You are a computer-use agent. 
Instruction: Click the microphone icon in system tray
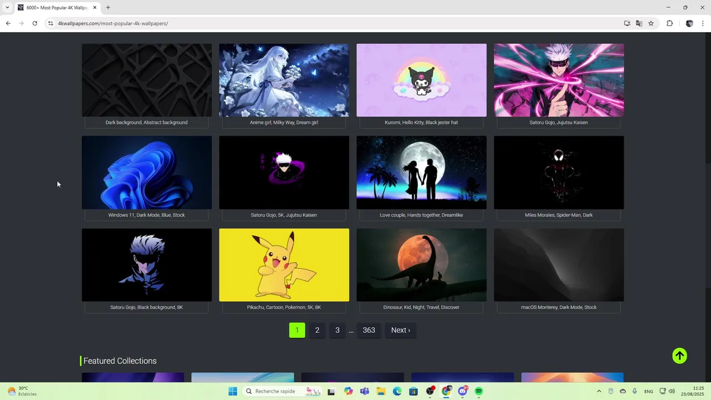[635, 391]
